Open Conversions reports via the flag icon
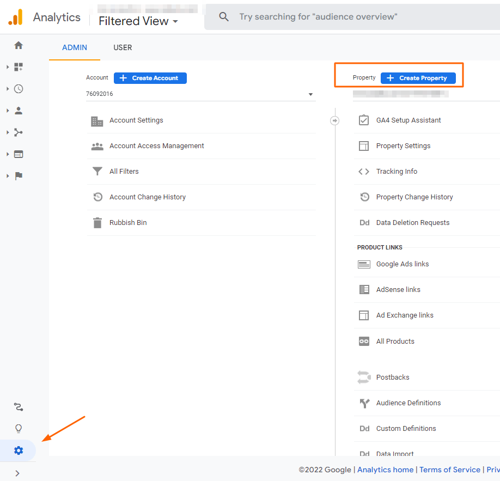500x481 pixels. coord(18,175)
